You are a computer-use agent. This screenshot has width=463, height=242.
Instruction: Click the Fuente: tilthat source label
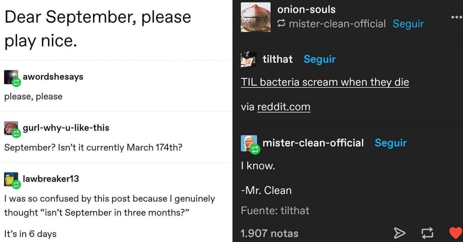275,211
